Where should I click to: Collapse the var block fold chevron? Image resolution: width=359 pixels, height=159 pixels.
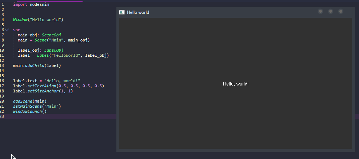pos(7,30)
